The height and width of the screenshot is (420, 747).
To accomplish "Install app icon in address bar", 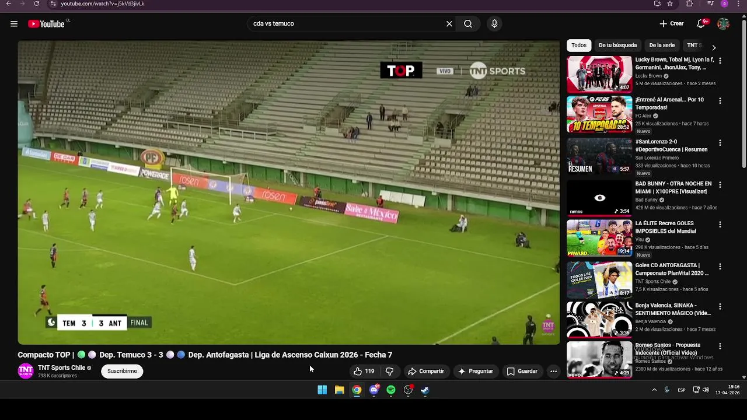I will coord(657,3).
